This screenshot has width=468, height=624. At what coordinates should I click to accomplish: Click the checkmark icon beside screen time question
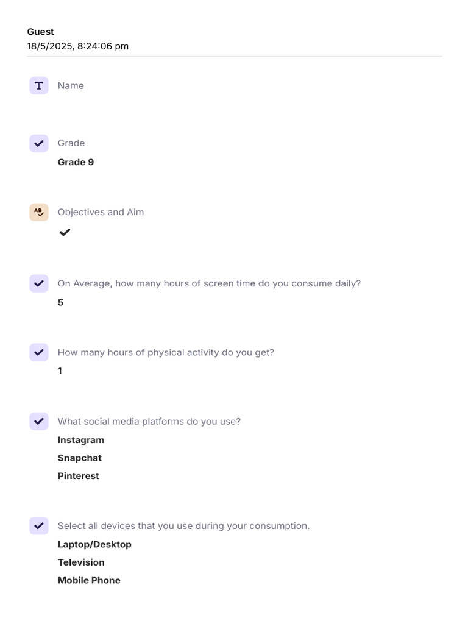click(x=39, y=283)
